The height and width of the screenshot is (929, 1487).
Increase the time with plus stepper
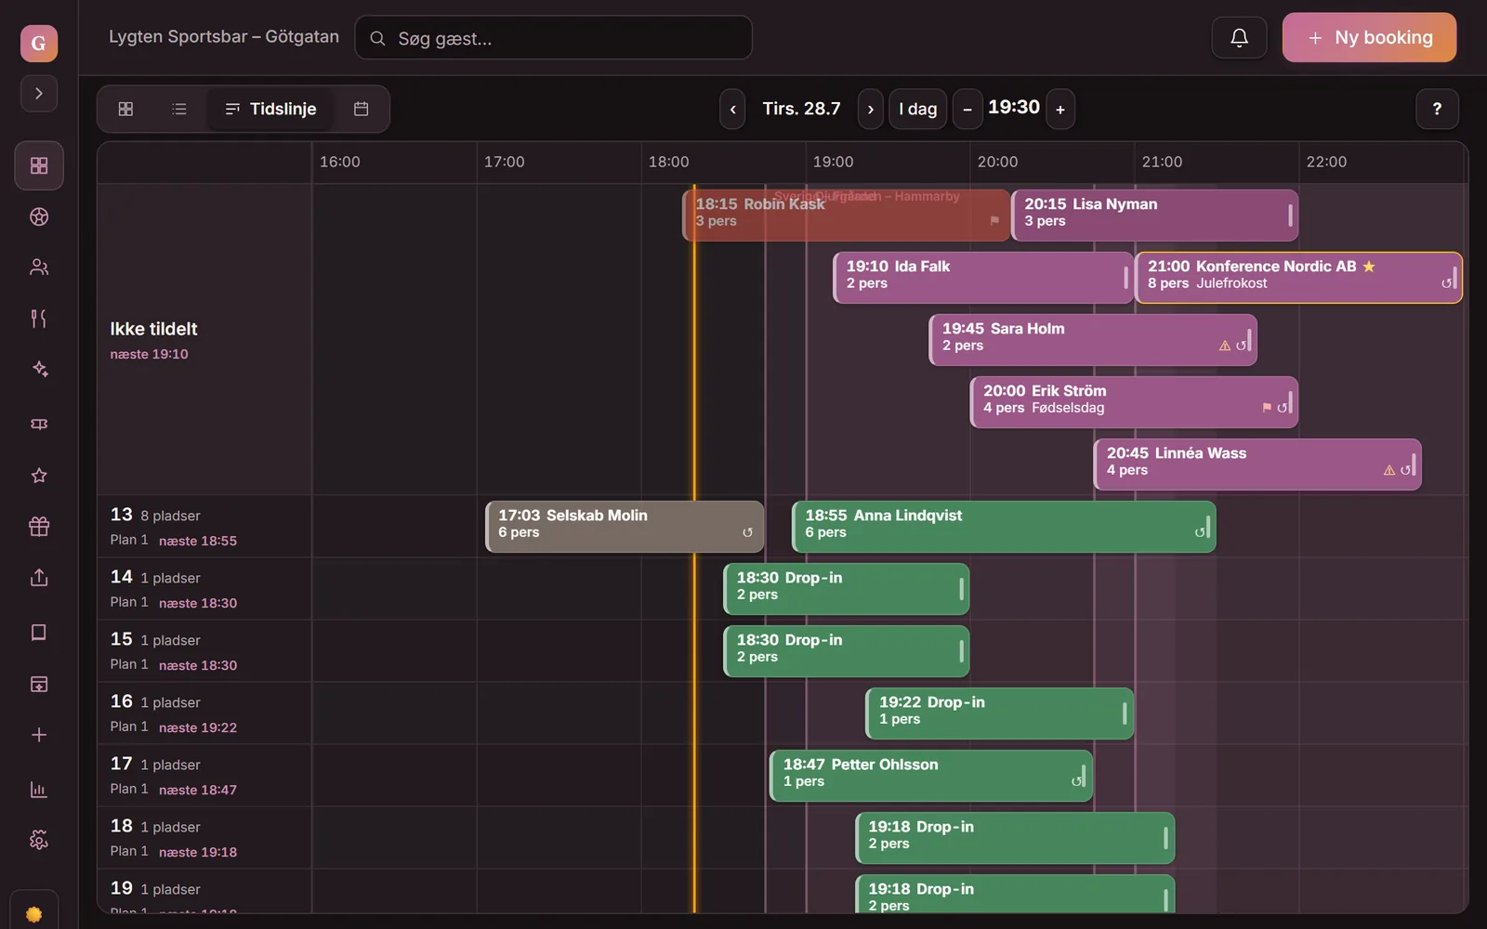tap(1060, 110)
